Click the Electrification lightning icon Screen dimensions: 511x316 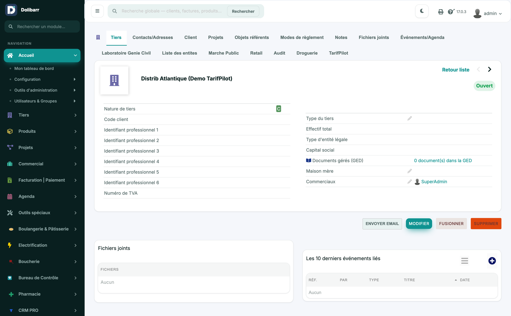click(x=10, y=245)
